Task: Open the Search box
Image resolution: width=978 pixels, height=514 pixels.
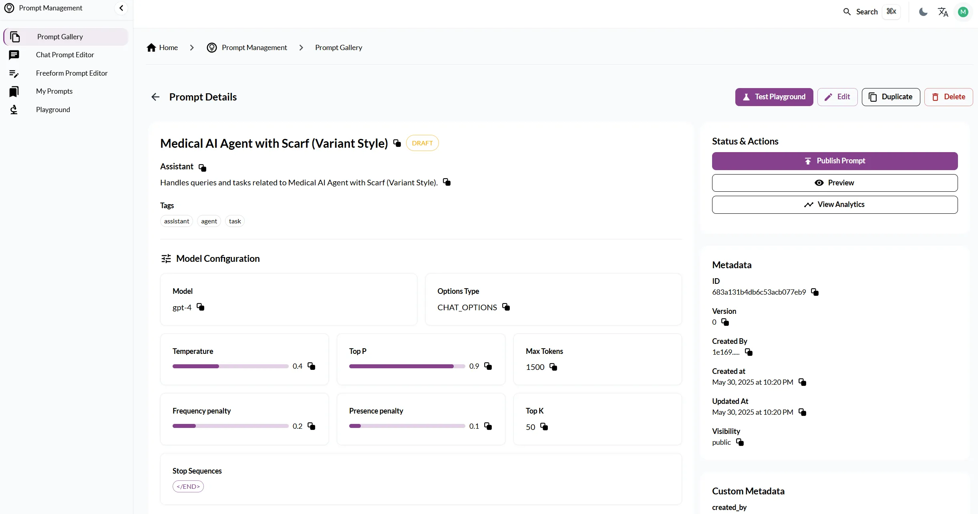Action: click(872, 12)
